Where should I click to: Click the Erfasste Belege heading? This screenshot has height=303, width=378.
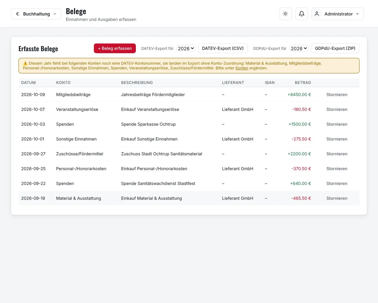point(38,49)
